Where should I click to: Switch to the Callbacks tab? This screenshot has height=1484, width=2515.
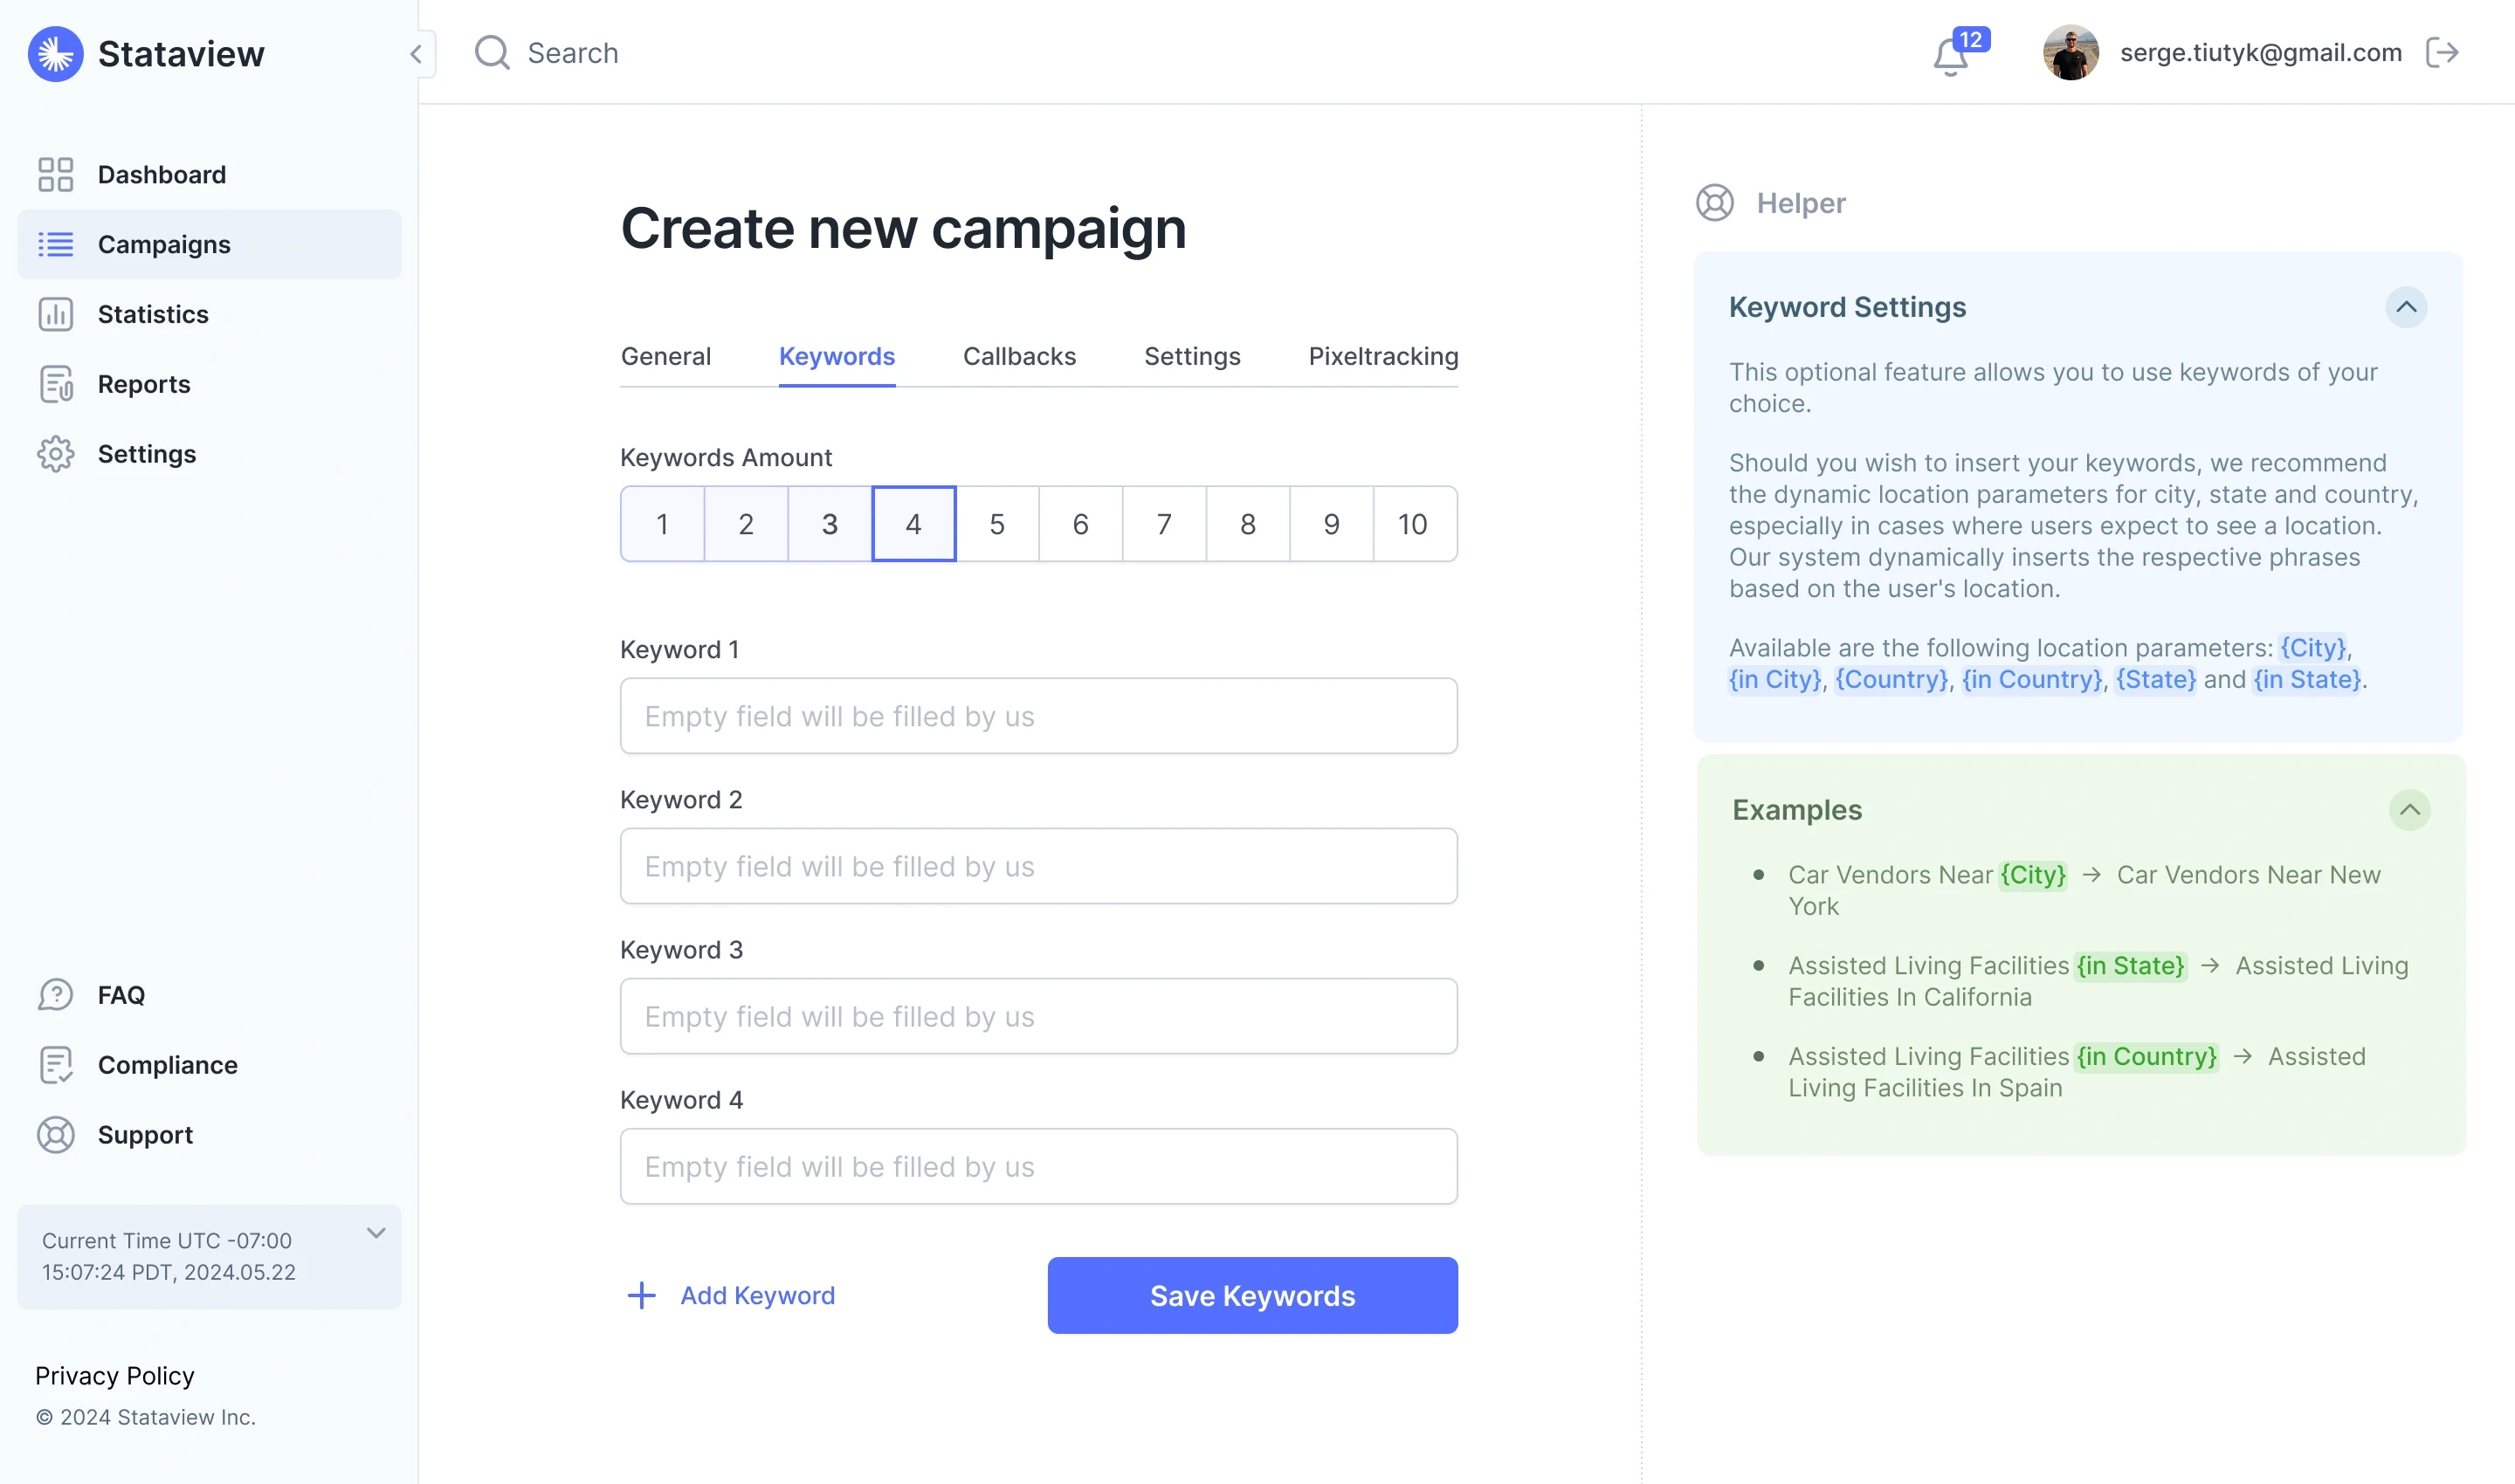click(x=1018, y=357)
